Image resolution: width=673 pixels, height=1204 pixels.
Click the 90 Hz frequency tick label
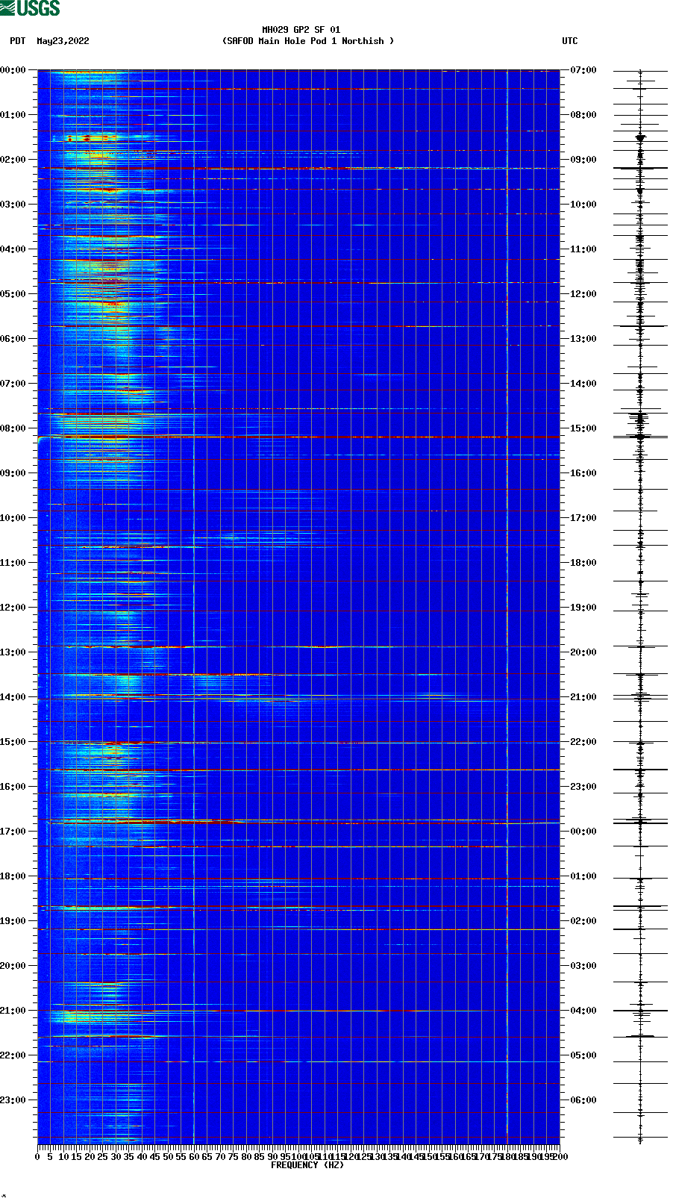pyautogui.click(x=272, y=1157)
